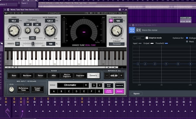Click the Tolerance Cents small knob
This screenshot has height=119, width=196.
coord(28,30)
